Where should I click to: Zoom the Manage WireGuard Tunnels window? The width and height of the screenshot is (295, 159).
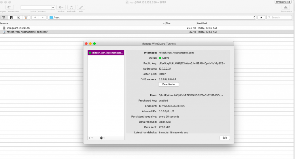click(x=94, y=43)
